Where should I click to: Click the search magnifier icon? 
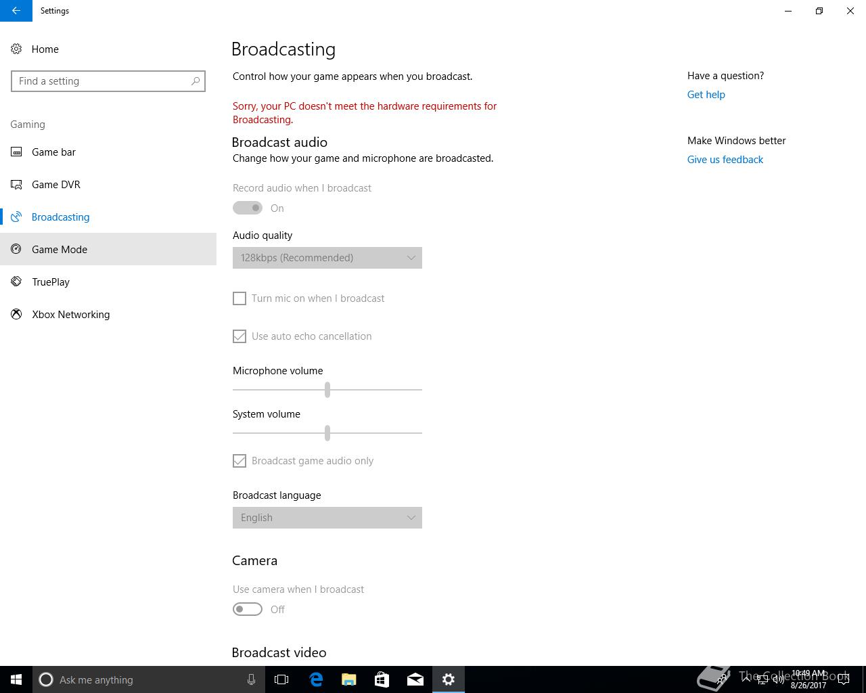point(196,81)
